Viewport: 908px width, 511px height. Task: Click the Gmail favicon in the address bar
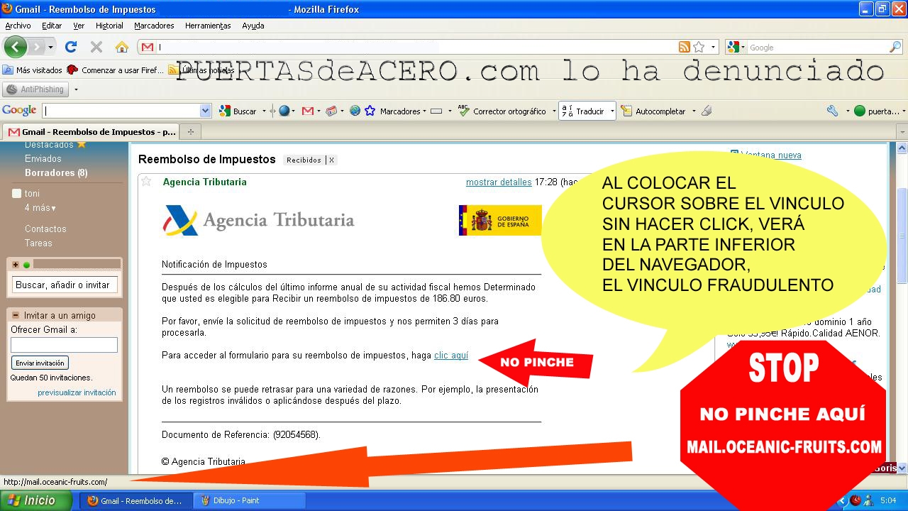click(148, 47)
